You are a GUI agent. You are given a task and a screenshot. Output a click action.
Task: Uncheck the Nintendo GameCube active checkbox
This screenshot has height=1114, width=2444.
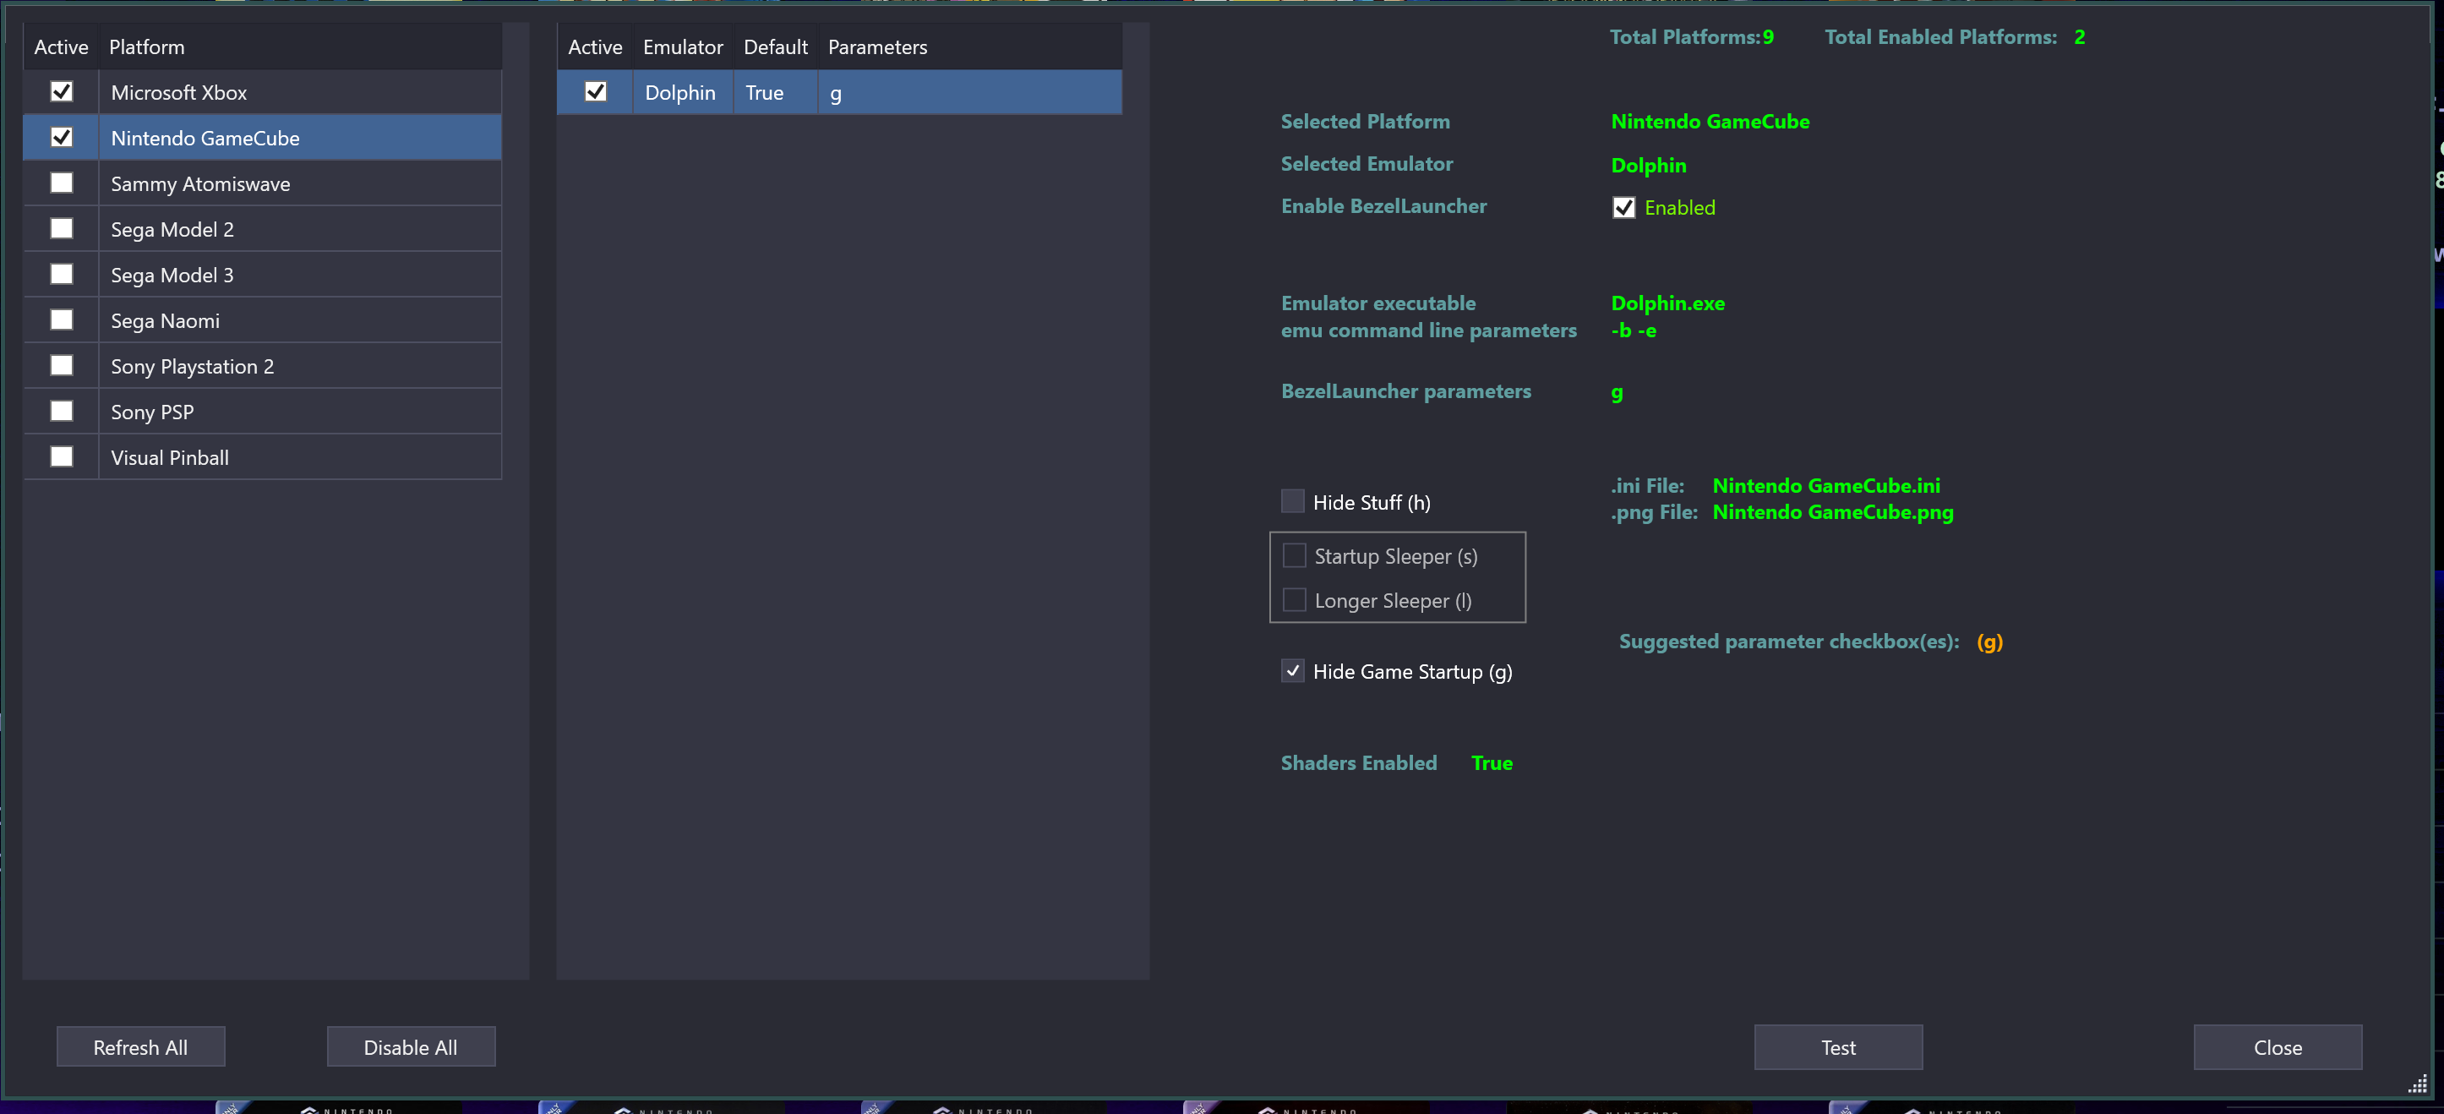tap(62, 138)
